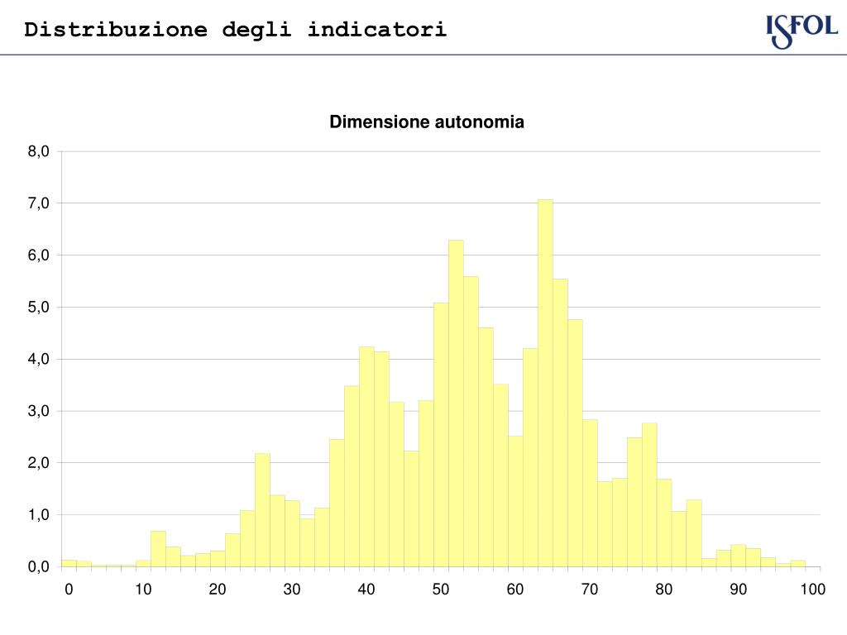Click the x-axis label 80
This screenshot has width=847, height=635.
[664, 589]
